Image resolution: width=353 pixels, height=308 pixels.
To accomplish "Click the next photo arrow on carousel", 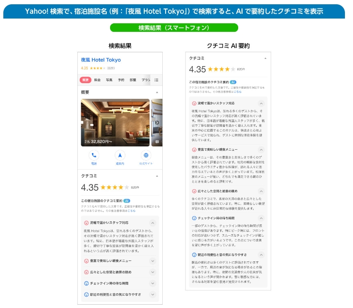I will pyautogui.click(x=157, y=123).
